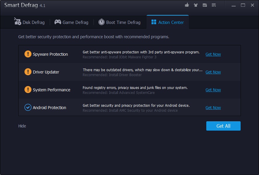Click the Hide link

(22, 126)
